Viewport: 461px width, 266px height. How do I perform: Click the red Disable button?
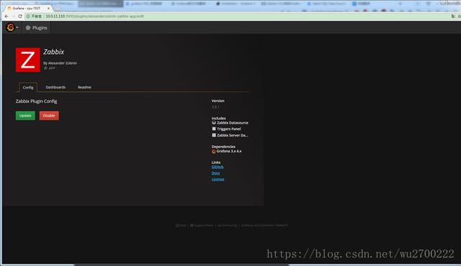(49, 116)
